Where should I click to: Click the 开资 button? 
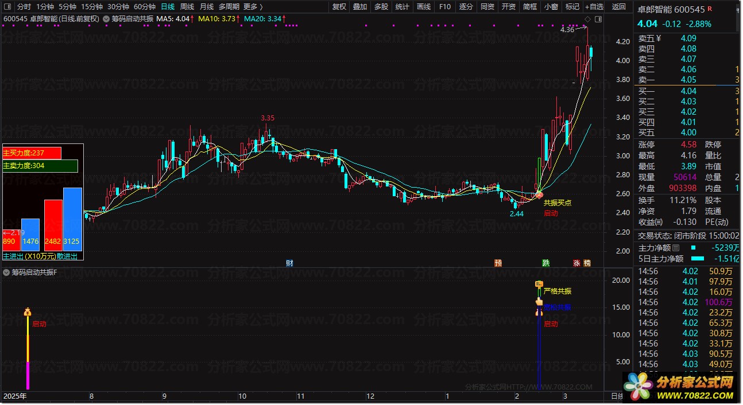pyautogui.click(x=509, y=7)
